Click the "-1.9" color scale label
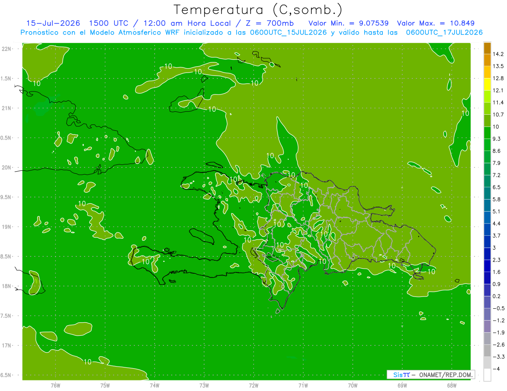Viewport: 507px width, 391px height. click(x=498, y=333)
